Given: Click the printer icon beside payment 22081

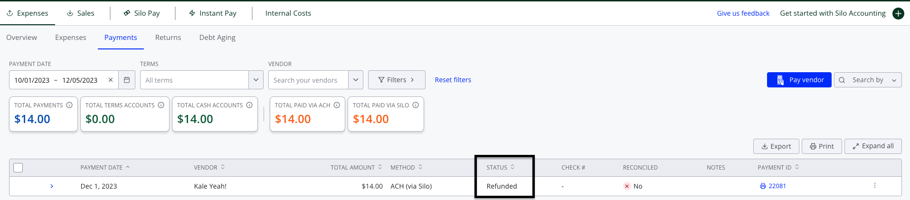Looking at the screenshot, I should [763, 186].
